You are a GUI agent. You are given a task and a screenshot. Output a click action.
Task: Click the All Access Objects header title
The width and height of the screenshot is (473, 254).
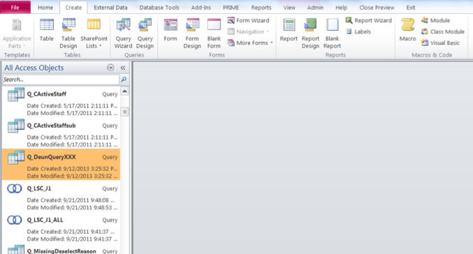click(34, 68)
